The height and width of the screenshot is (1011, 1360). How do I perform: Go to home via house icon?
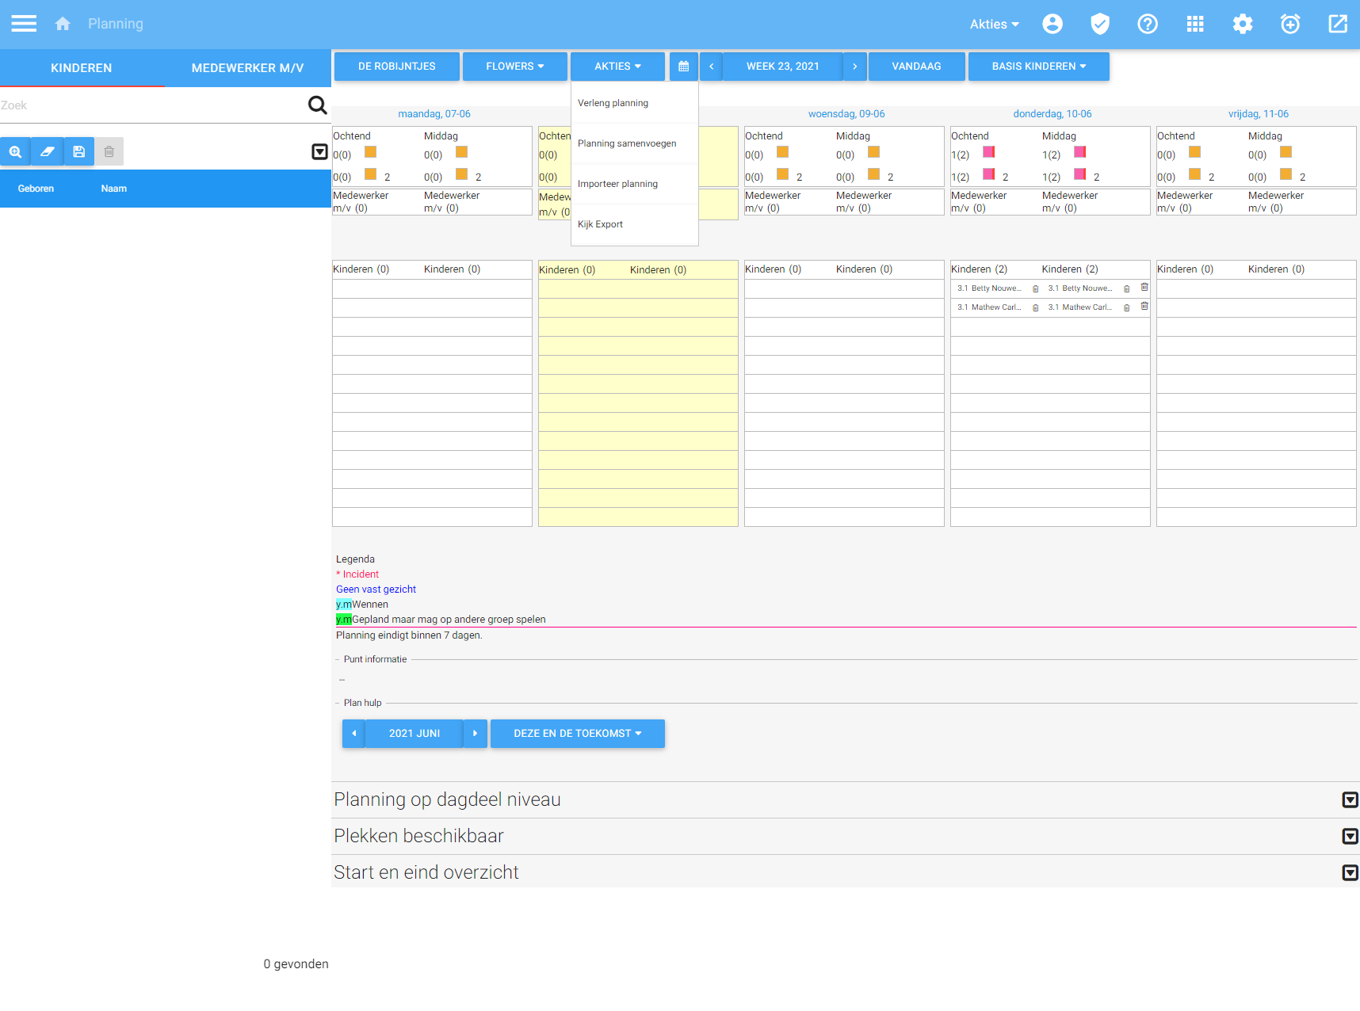(x=63, y=24)
